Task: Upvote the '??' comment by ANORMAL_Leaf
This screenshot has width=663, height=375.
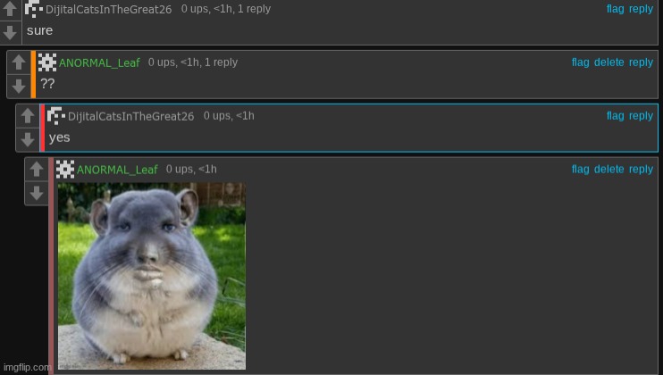Action: [x=19, y=62]
